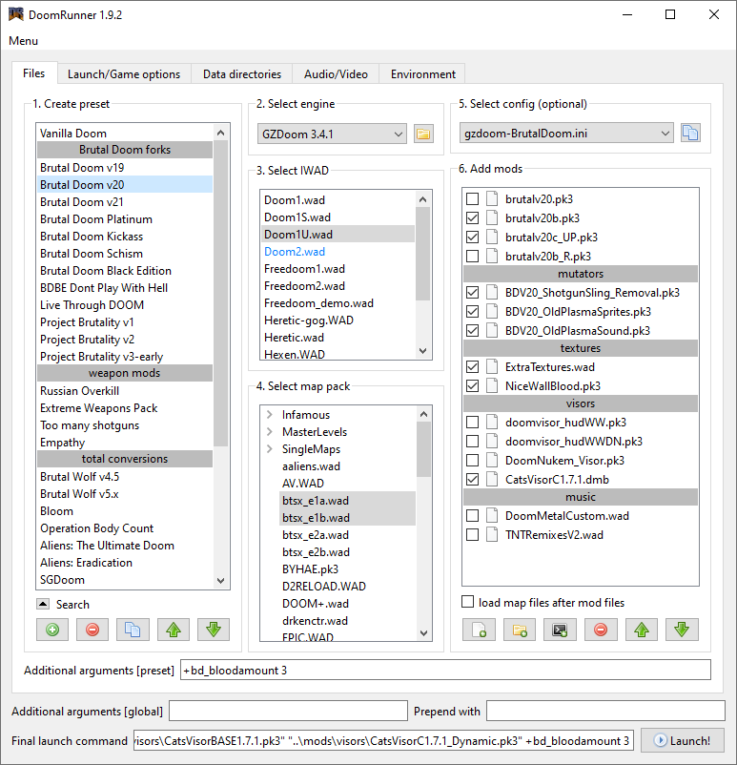This screenshot has height=765, width=737.
Task: Select the Russian Overkill preset
Action: [x=125, y=391]
